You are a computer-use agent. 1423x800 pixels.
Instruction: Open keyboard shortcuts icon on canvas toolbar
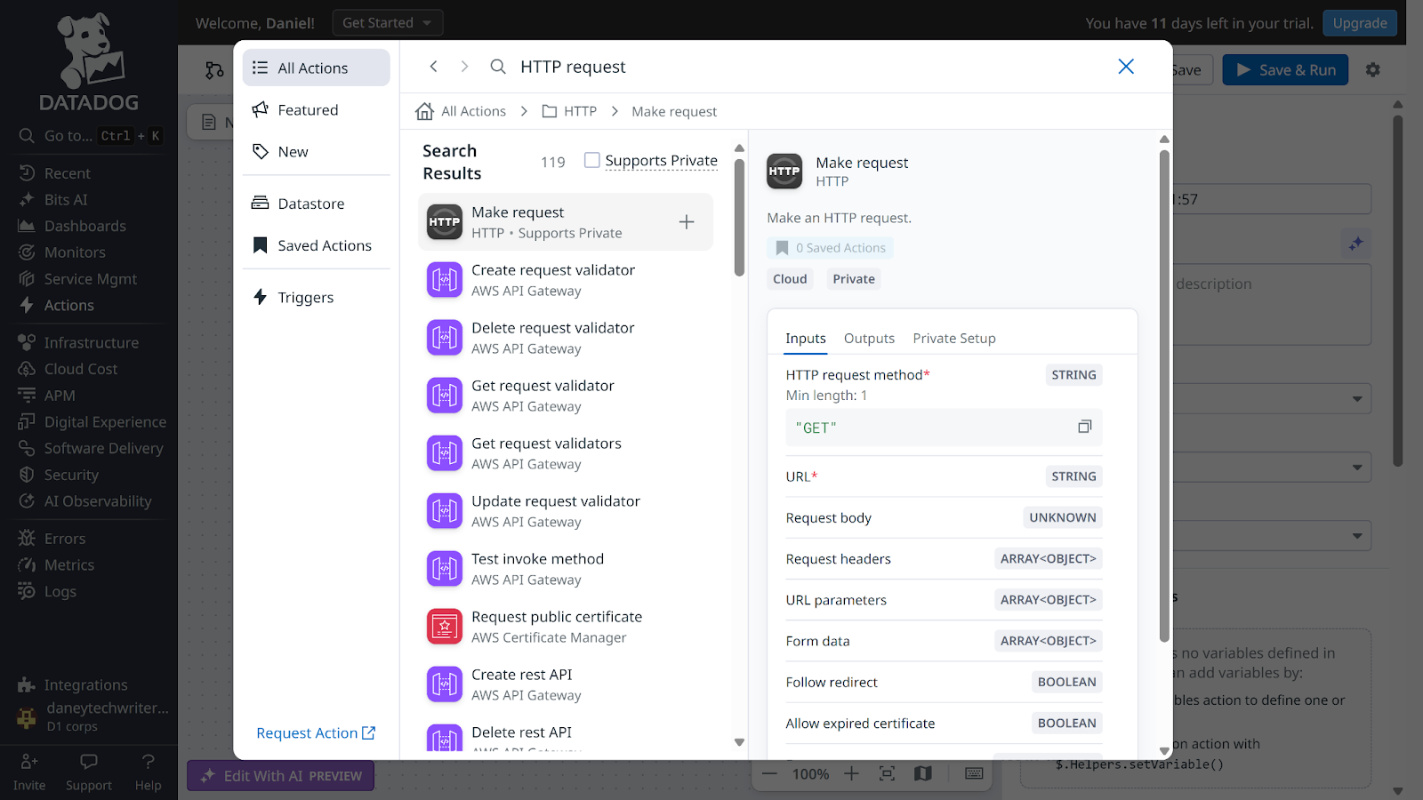974,773
